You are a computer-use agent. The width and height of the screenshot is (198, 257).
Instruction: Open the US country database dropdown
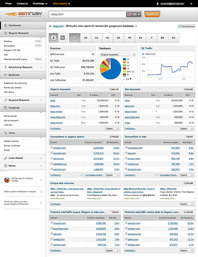134,14
